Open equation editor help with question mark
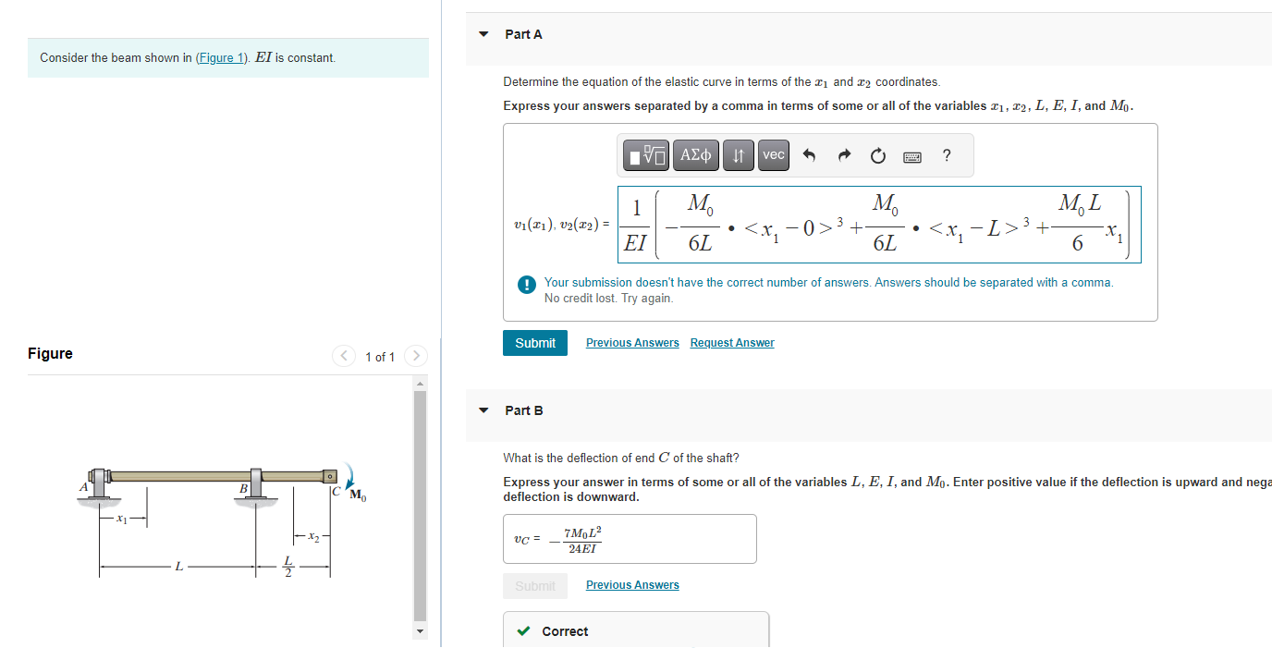Viewport: 1272px width, 648px height. pyautogui.click(x=946, y=154)
